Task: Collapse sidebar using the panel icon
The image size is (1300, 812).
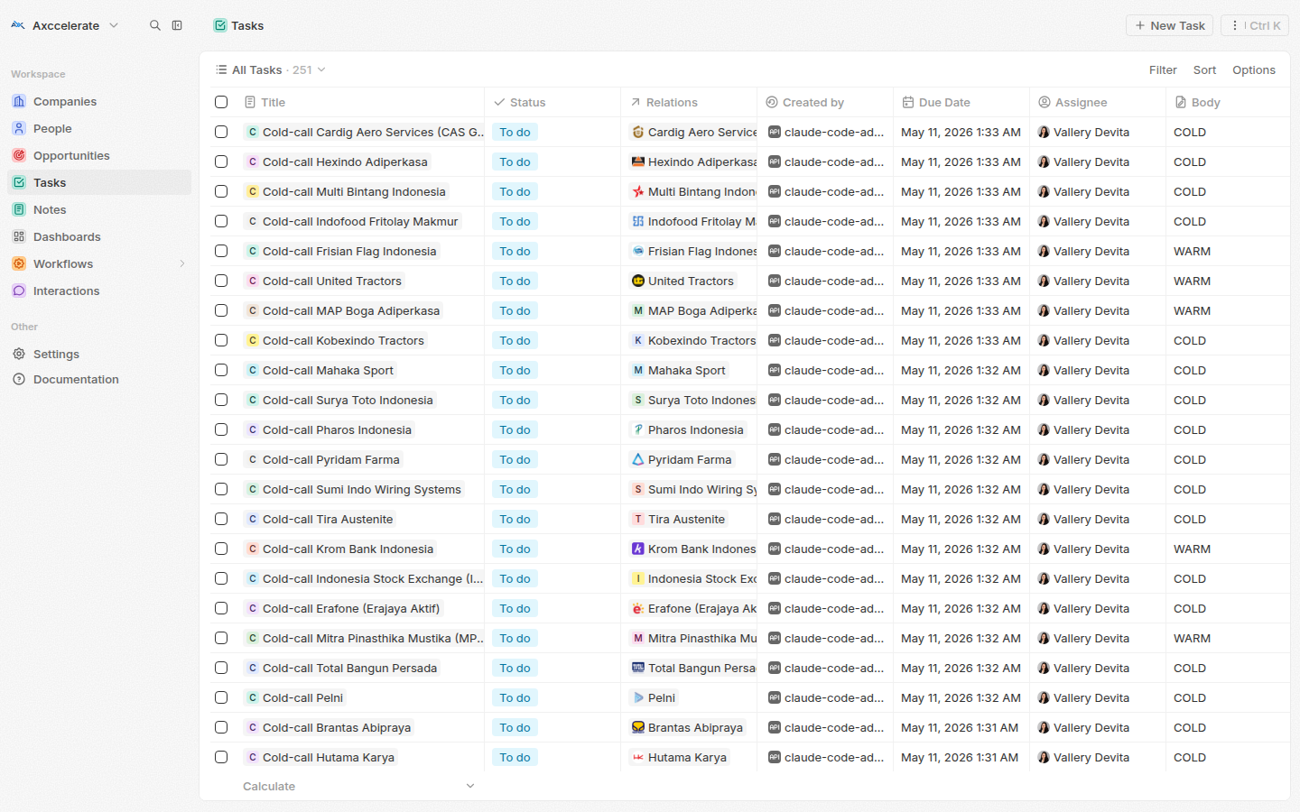Action: (x=177, y=25)
